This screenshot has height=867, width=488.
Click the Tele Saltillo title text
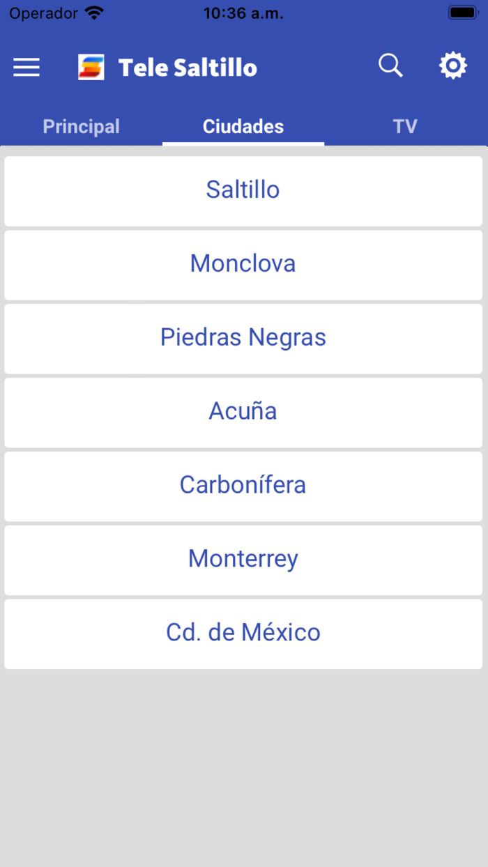[x=188, y=67]
